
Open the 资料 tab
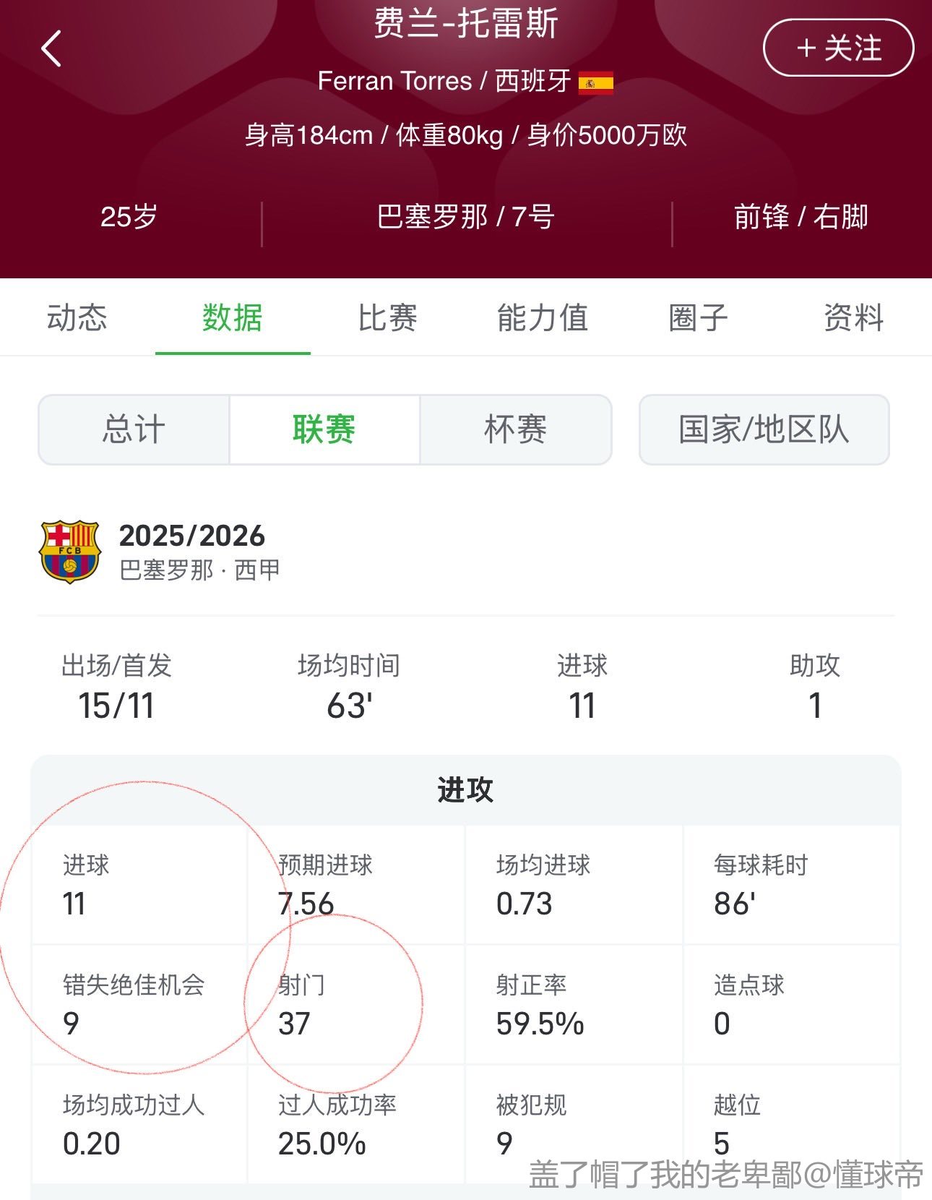[853, 318]
